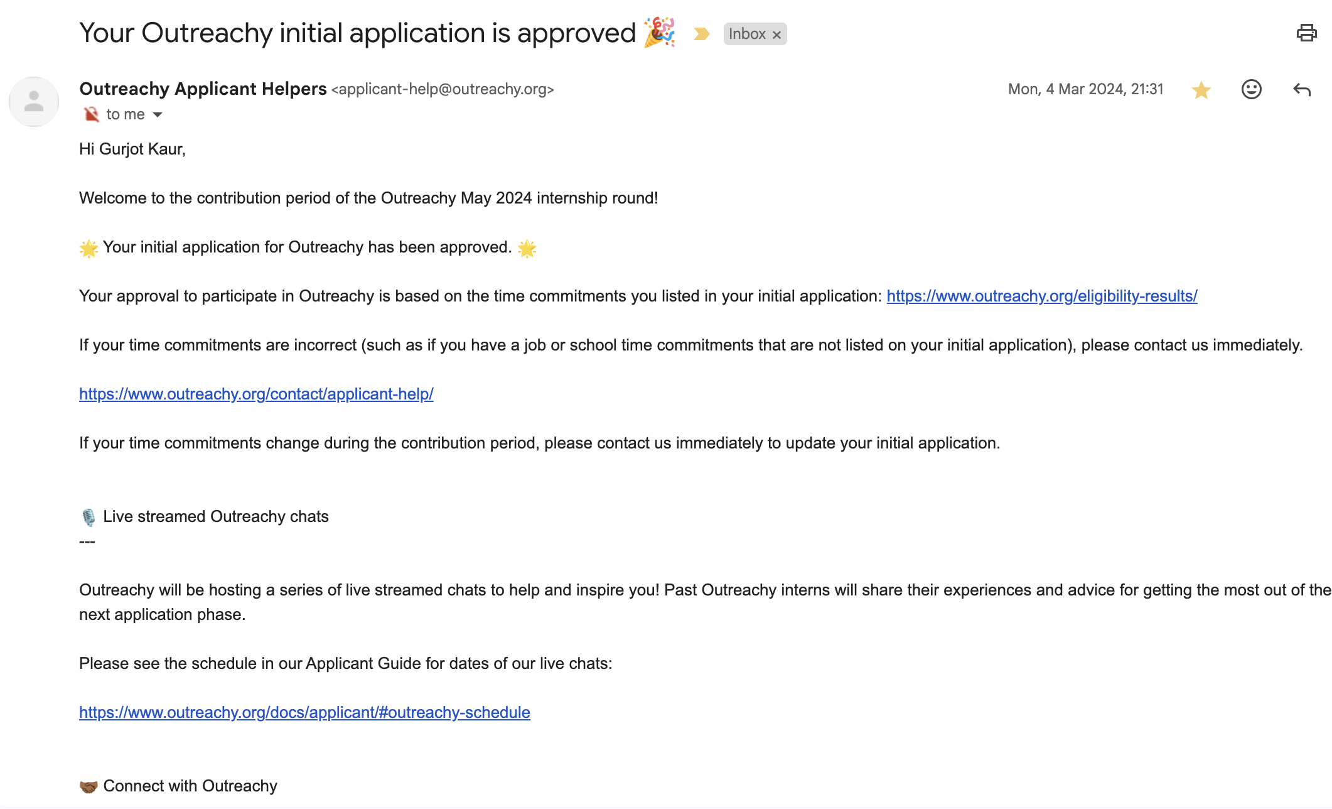1332x809 pixels.
Task: Click the sender email address applicant-help@outreachy.org
Action: pyautogui.click(x=443, y=89)
